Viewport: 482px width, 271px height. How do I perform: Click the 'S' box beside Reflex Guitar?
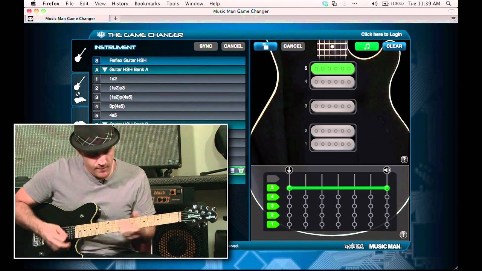pos(97,60)
